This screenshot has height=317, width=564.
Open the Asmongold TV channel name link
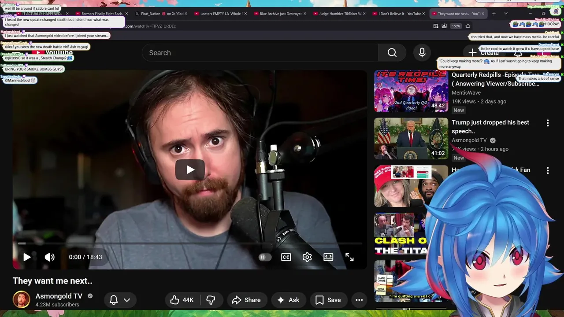coord(59,296)
